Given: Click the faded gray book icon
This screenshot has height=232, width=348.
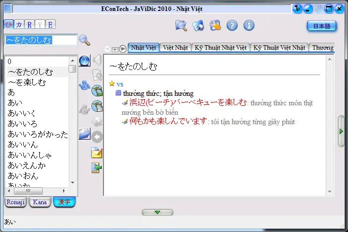Looking at the screenshot, I should pos(97,122).
